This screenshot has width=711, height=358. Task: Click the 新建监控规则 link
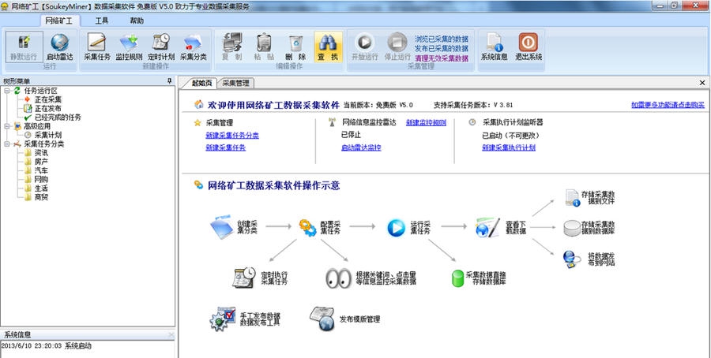426,123
